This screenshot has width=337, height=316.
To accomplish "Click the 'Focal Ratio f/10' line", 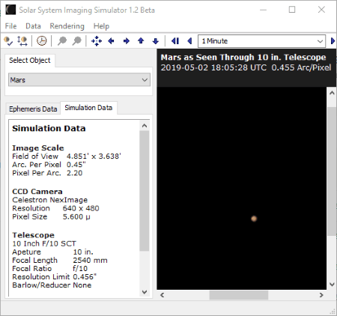I will 50,268.
